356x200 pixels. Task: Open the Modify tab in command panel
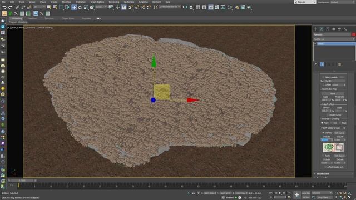point(322,29)
